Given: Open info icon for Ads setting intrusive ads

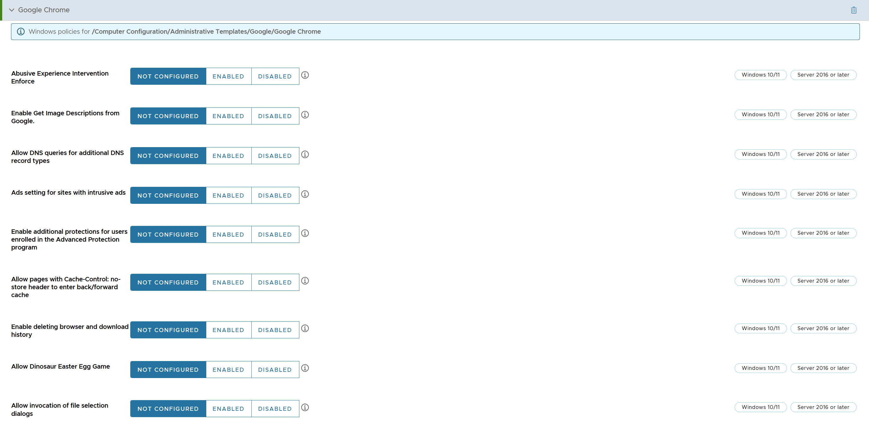Looking at the screenshot, I should [305, 194].
